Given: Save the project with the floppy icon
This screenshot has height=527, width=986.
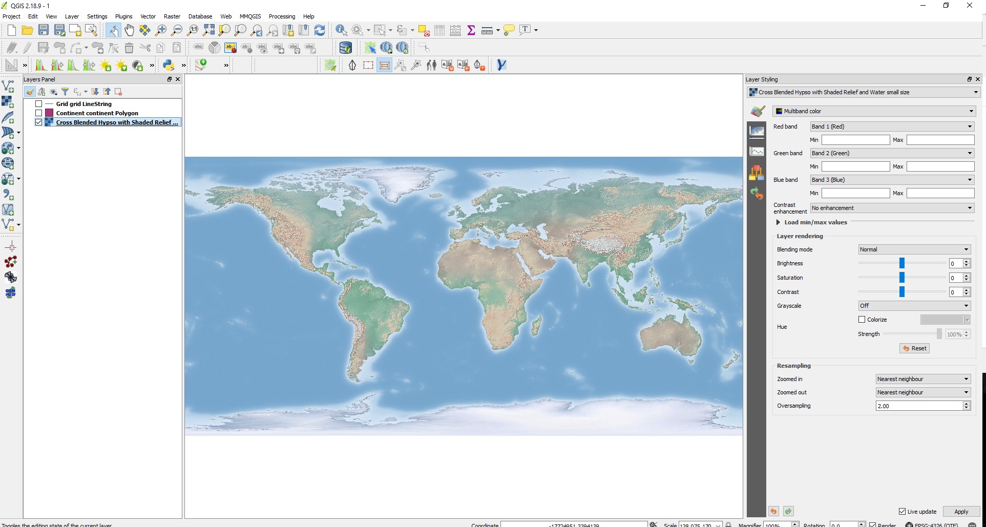Looking at the screenshot, I should (44, 30).
